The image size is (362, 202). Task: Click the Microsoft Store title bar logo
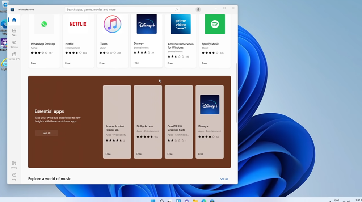12,10
